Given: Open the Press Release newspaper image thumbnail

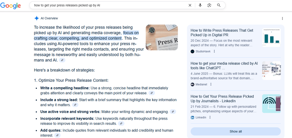Looking at the screenshot, I should click(162, 38).
